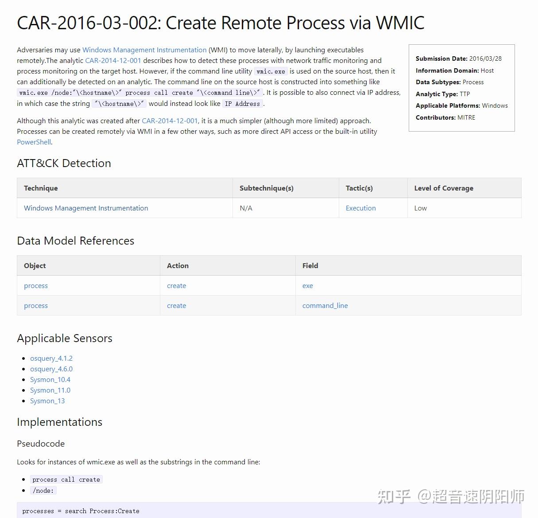The height and width of the screenshot is (518, 538).
Task: Open CAR-2014-12-001 link in first paragraph
Action: click(x=113, y=61)
